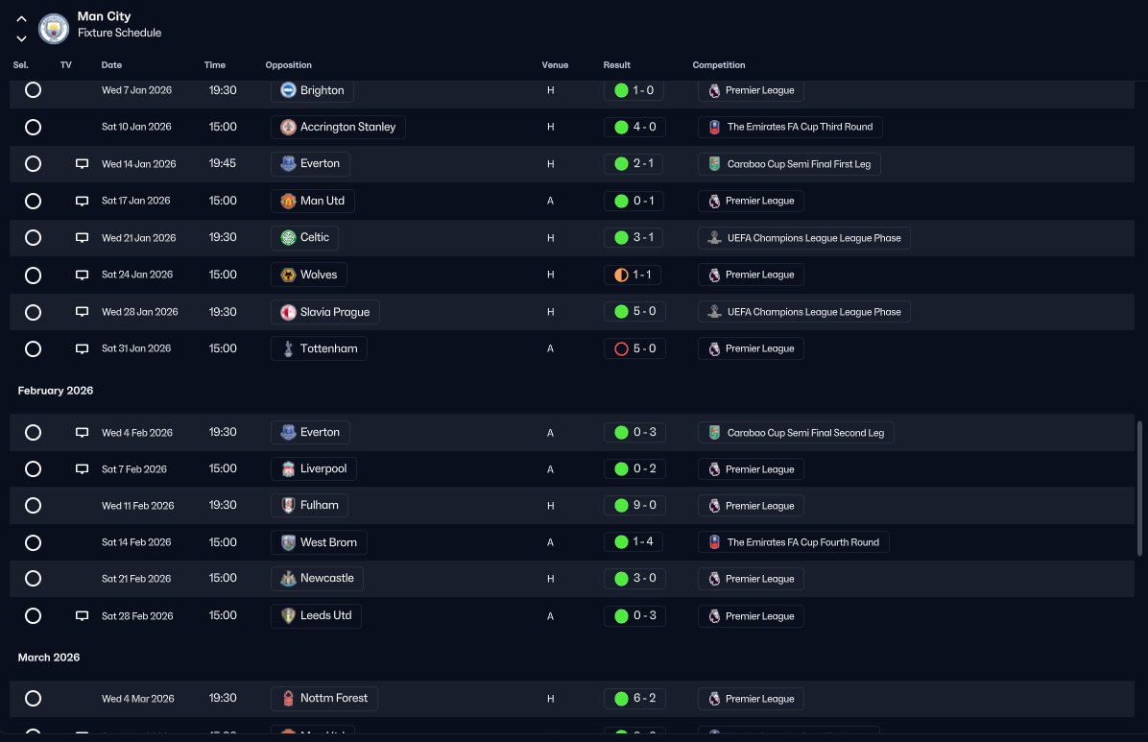This screenshot has height=742, width=1148.
Task: Select the Fulham fixture radio button
Action: click(33, 506)
